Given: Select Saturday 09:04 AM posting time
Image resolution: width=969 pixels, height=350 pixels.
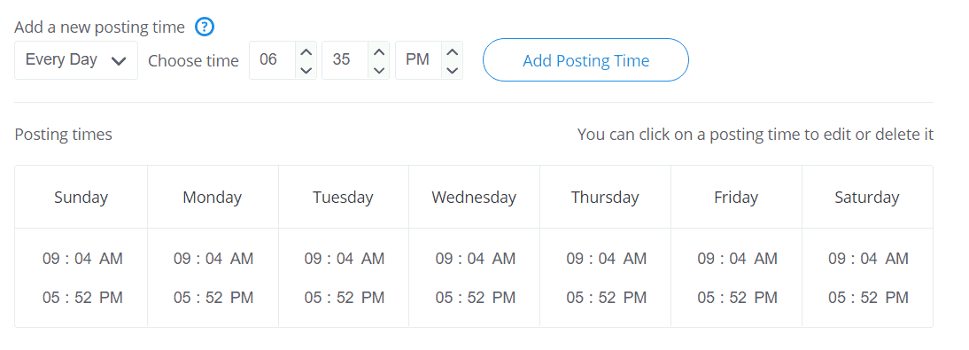Looking at the screenshot, I should click(868, 259).
